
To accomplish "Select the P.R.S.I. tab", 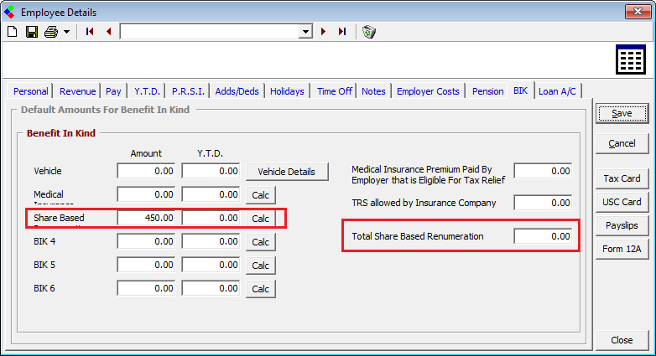I will pyautogui.click(x=189, y=91).
